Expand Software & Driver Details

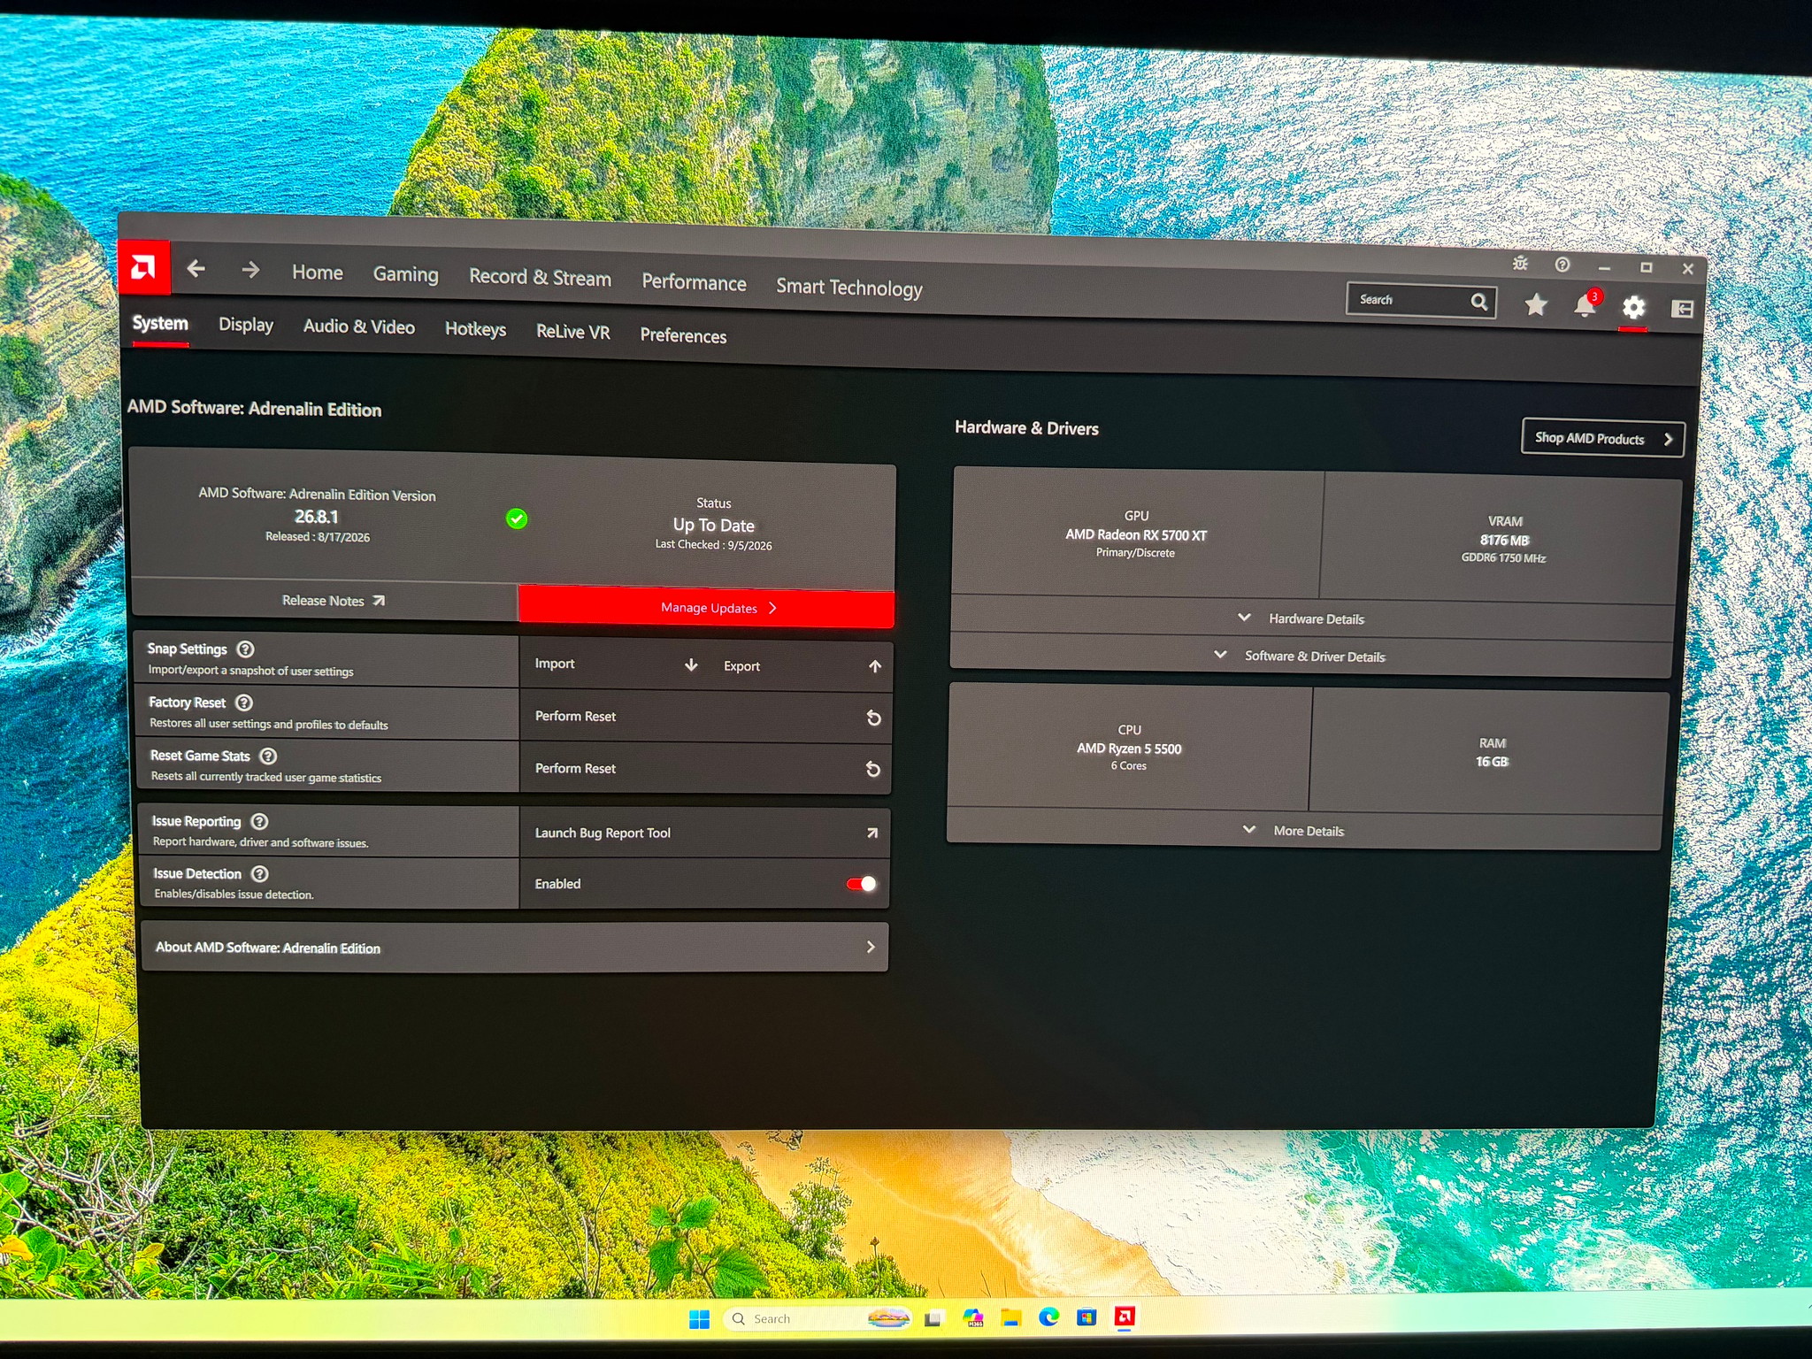pos(1310,656)
